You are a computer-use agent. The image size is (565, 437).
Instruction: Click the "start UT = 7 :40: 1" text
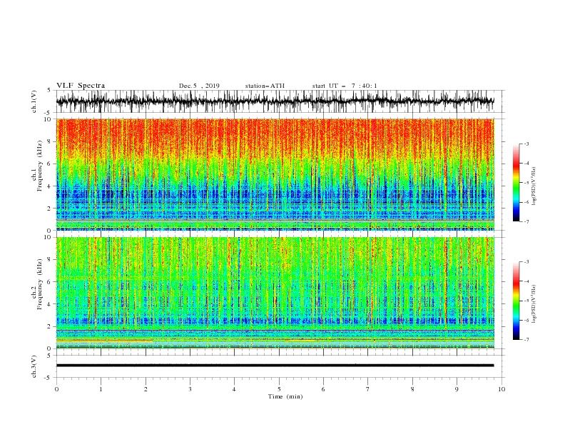tap(345, 86)
